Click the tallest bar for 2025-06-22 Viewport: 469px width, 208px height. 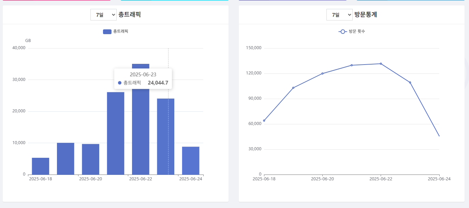pos(141,130)
